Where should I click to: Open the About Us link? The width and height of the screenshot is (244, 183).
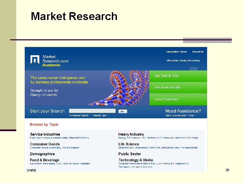[198, 52]
